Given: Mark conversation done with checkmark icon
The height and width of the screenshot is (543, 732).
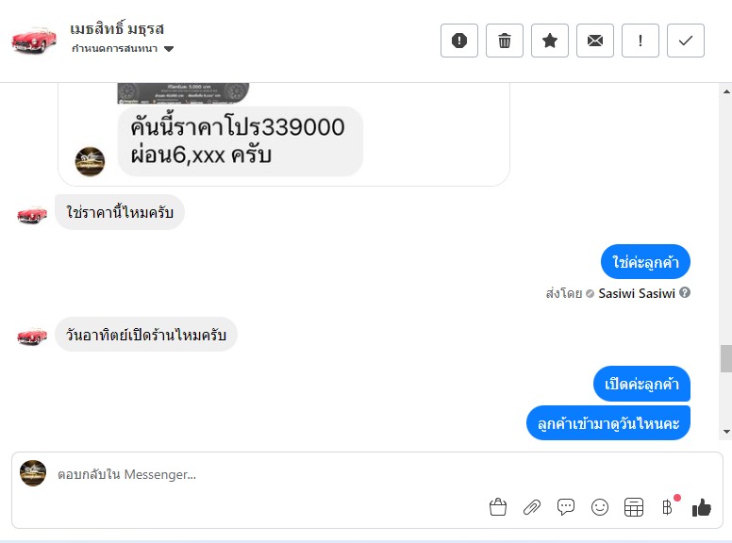Looking at the screenshot, I should click(x=686, y=41).
